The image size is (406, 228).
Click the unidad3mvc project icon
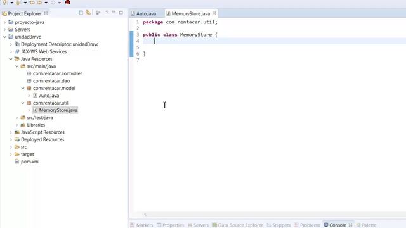click(11, 37)
